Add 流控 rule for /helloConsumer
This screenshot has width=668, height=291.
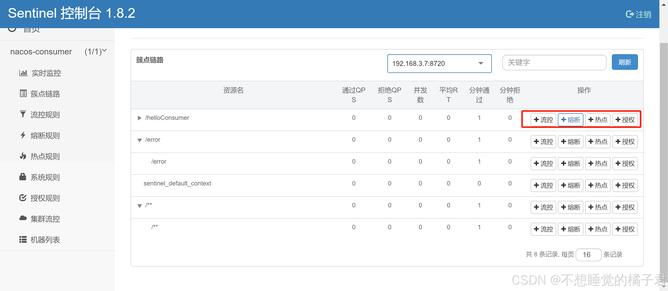click(x=543, y=120)
